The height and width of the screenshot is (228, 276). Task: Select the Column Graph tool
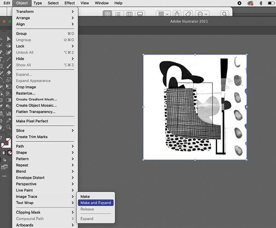8,113
